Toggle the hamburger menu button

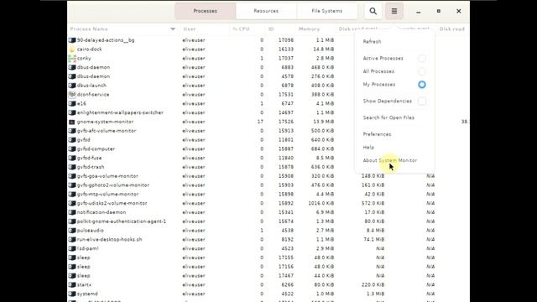[394, 11]
